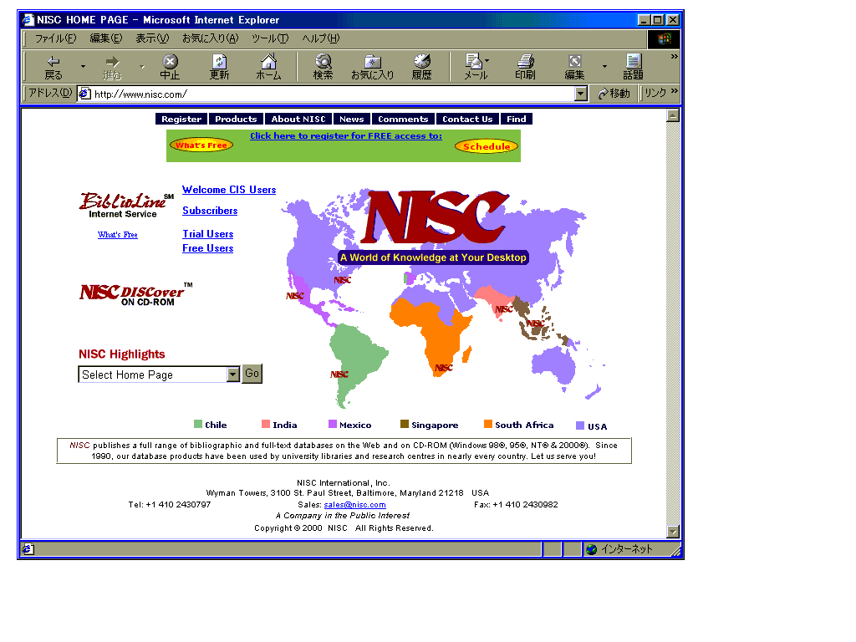This screenshot has width=856, height=642.
Task: Click the Schedule oval button
Action: coord(487,146)
